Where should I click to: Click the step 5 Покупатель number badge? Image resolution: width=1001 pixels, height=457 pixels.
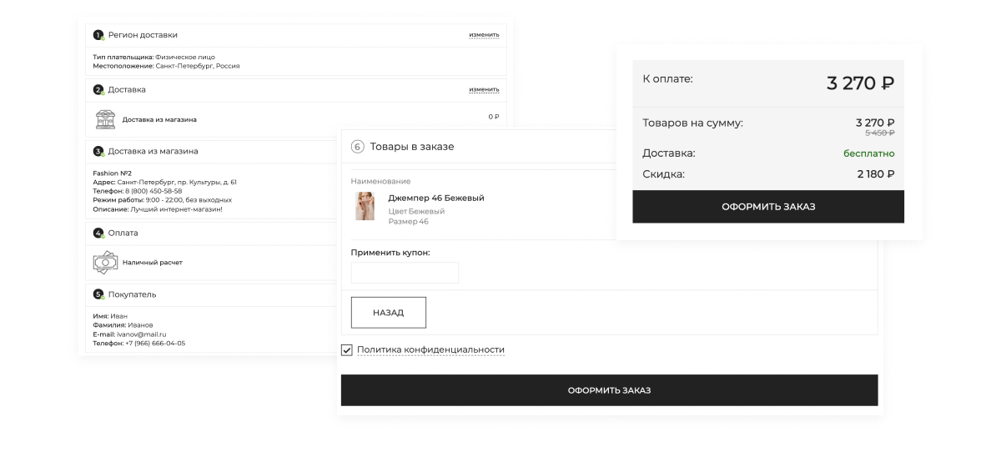(98, 294)
